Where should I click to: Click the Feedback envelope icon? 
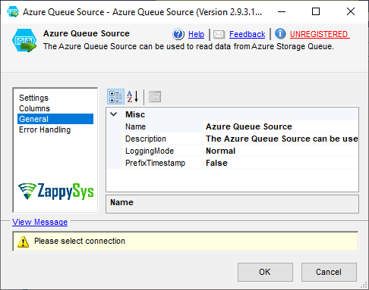pyautogui.click(x=219, y=34)
